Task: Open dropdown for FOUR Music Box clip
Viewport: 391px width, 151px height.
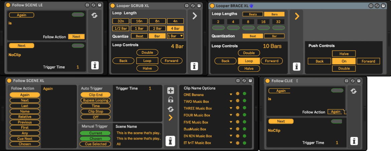Action: (231, 115)
